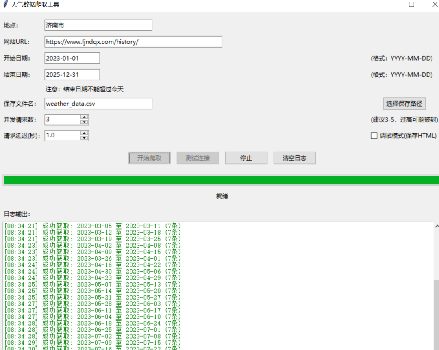Viewport: 439px width, 350px height.
Task: Click the 地点 location input field
Action: 98,25
